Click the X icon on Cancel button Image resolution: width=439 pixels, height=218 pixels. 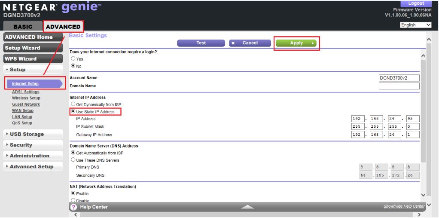233,43
